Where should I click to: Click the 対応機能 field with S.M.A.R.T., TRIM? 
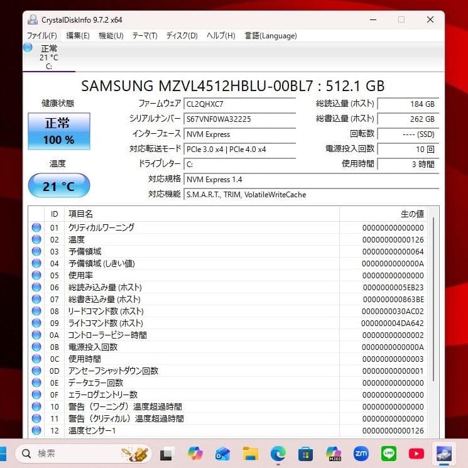coord(312,195)
